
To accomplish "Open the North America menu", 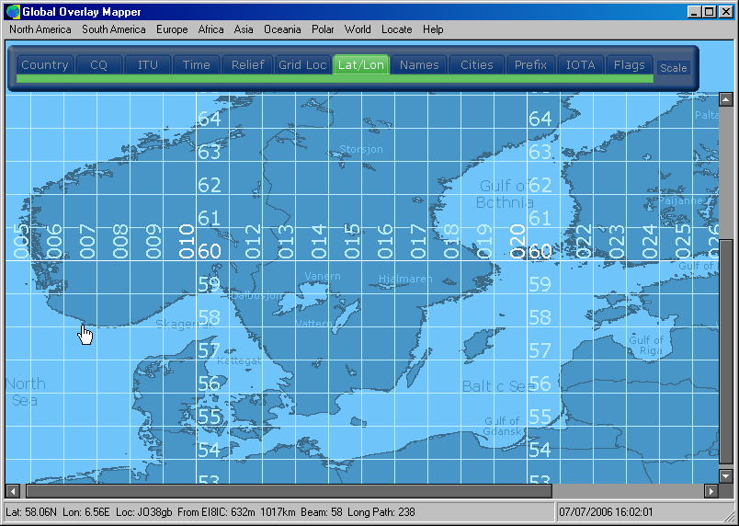I will (40, 29).
